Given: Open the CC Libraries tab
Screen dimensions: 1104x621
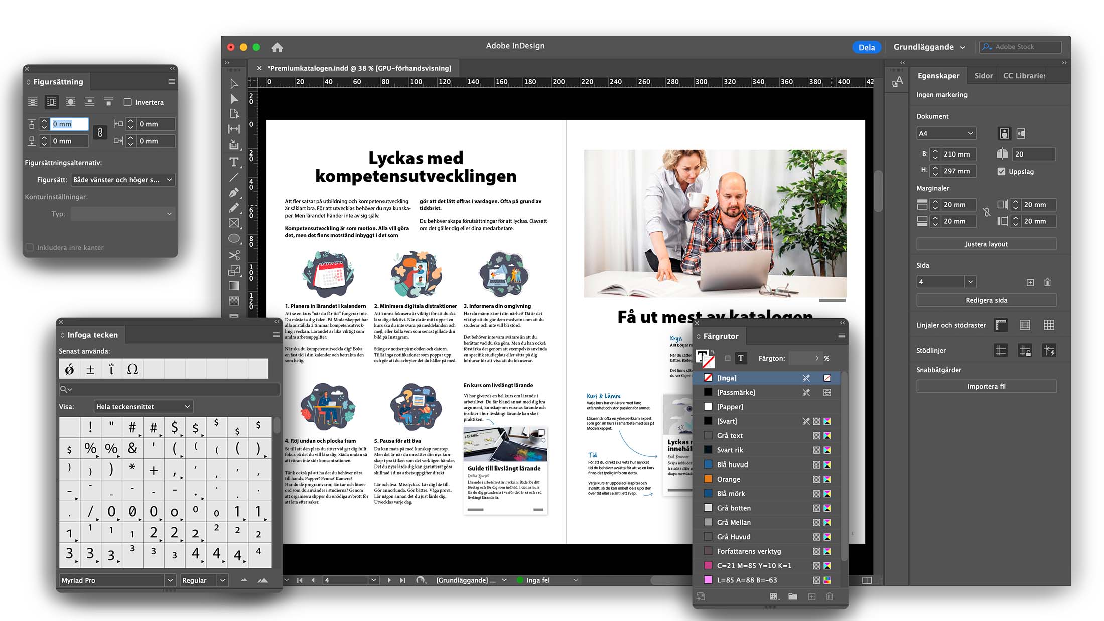Looking at the screenshot, I should [x=1024, y=76].
